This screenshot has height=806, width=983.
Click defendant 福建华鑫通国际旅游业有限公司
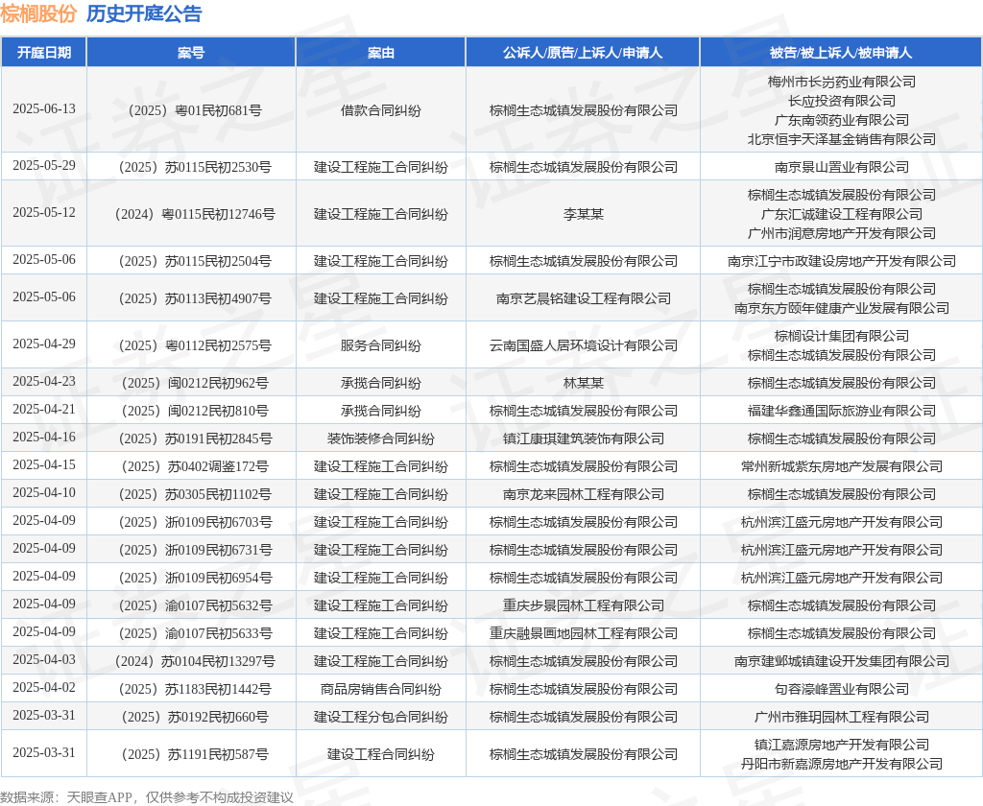pyautogui.click(x=841, y=411)
